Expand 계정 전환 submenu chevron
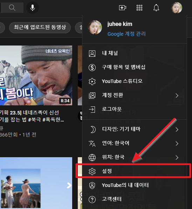 pyautogui.click(x=177, y=96)
